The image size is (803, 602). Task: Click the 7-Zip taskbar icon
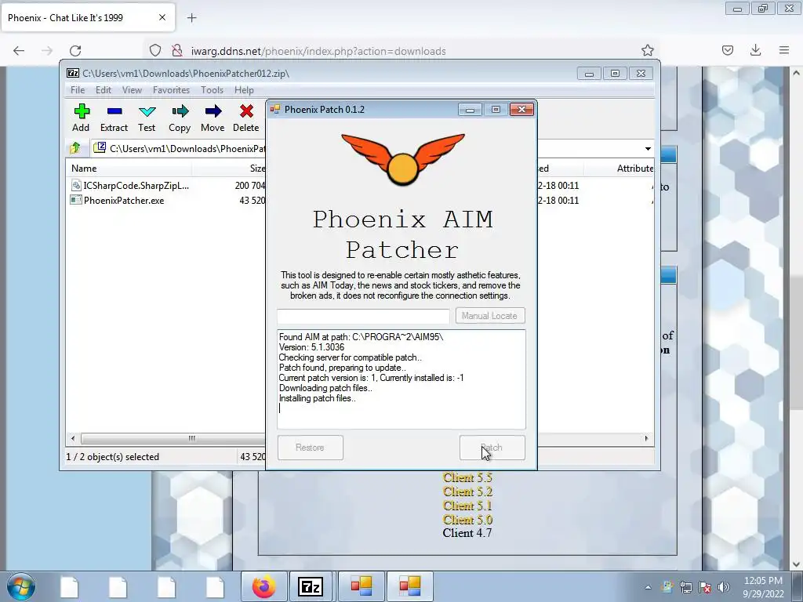coord(311,586)
